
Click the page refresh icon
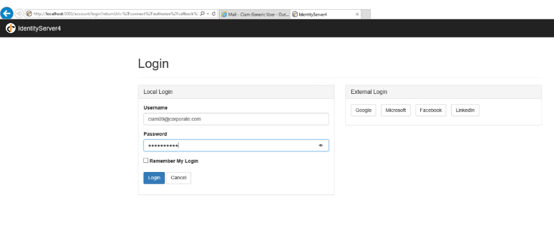point(213,13)
